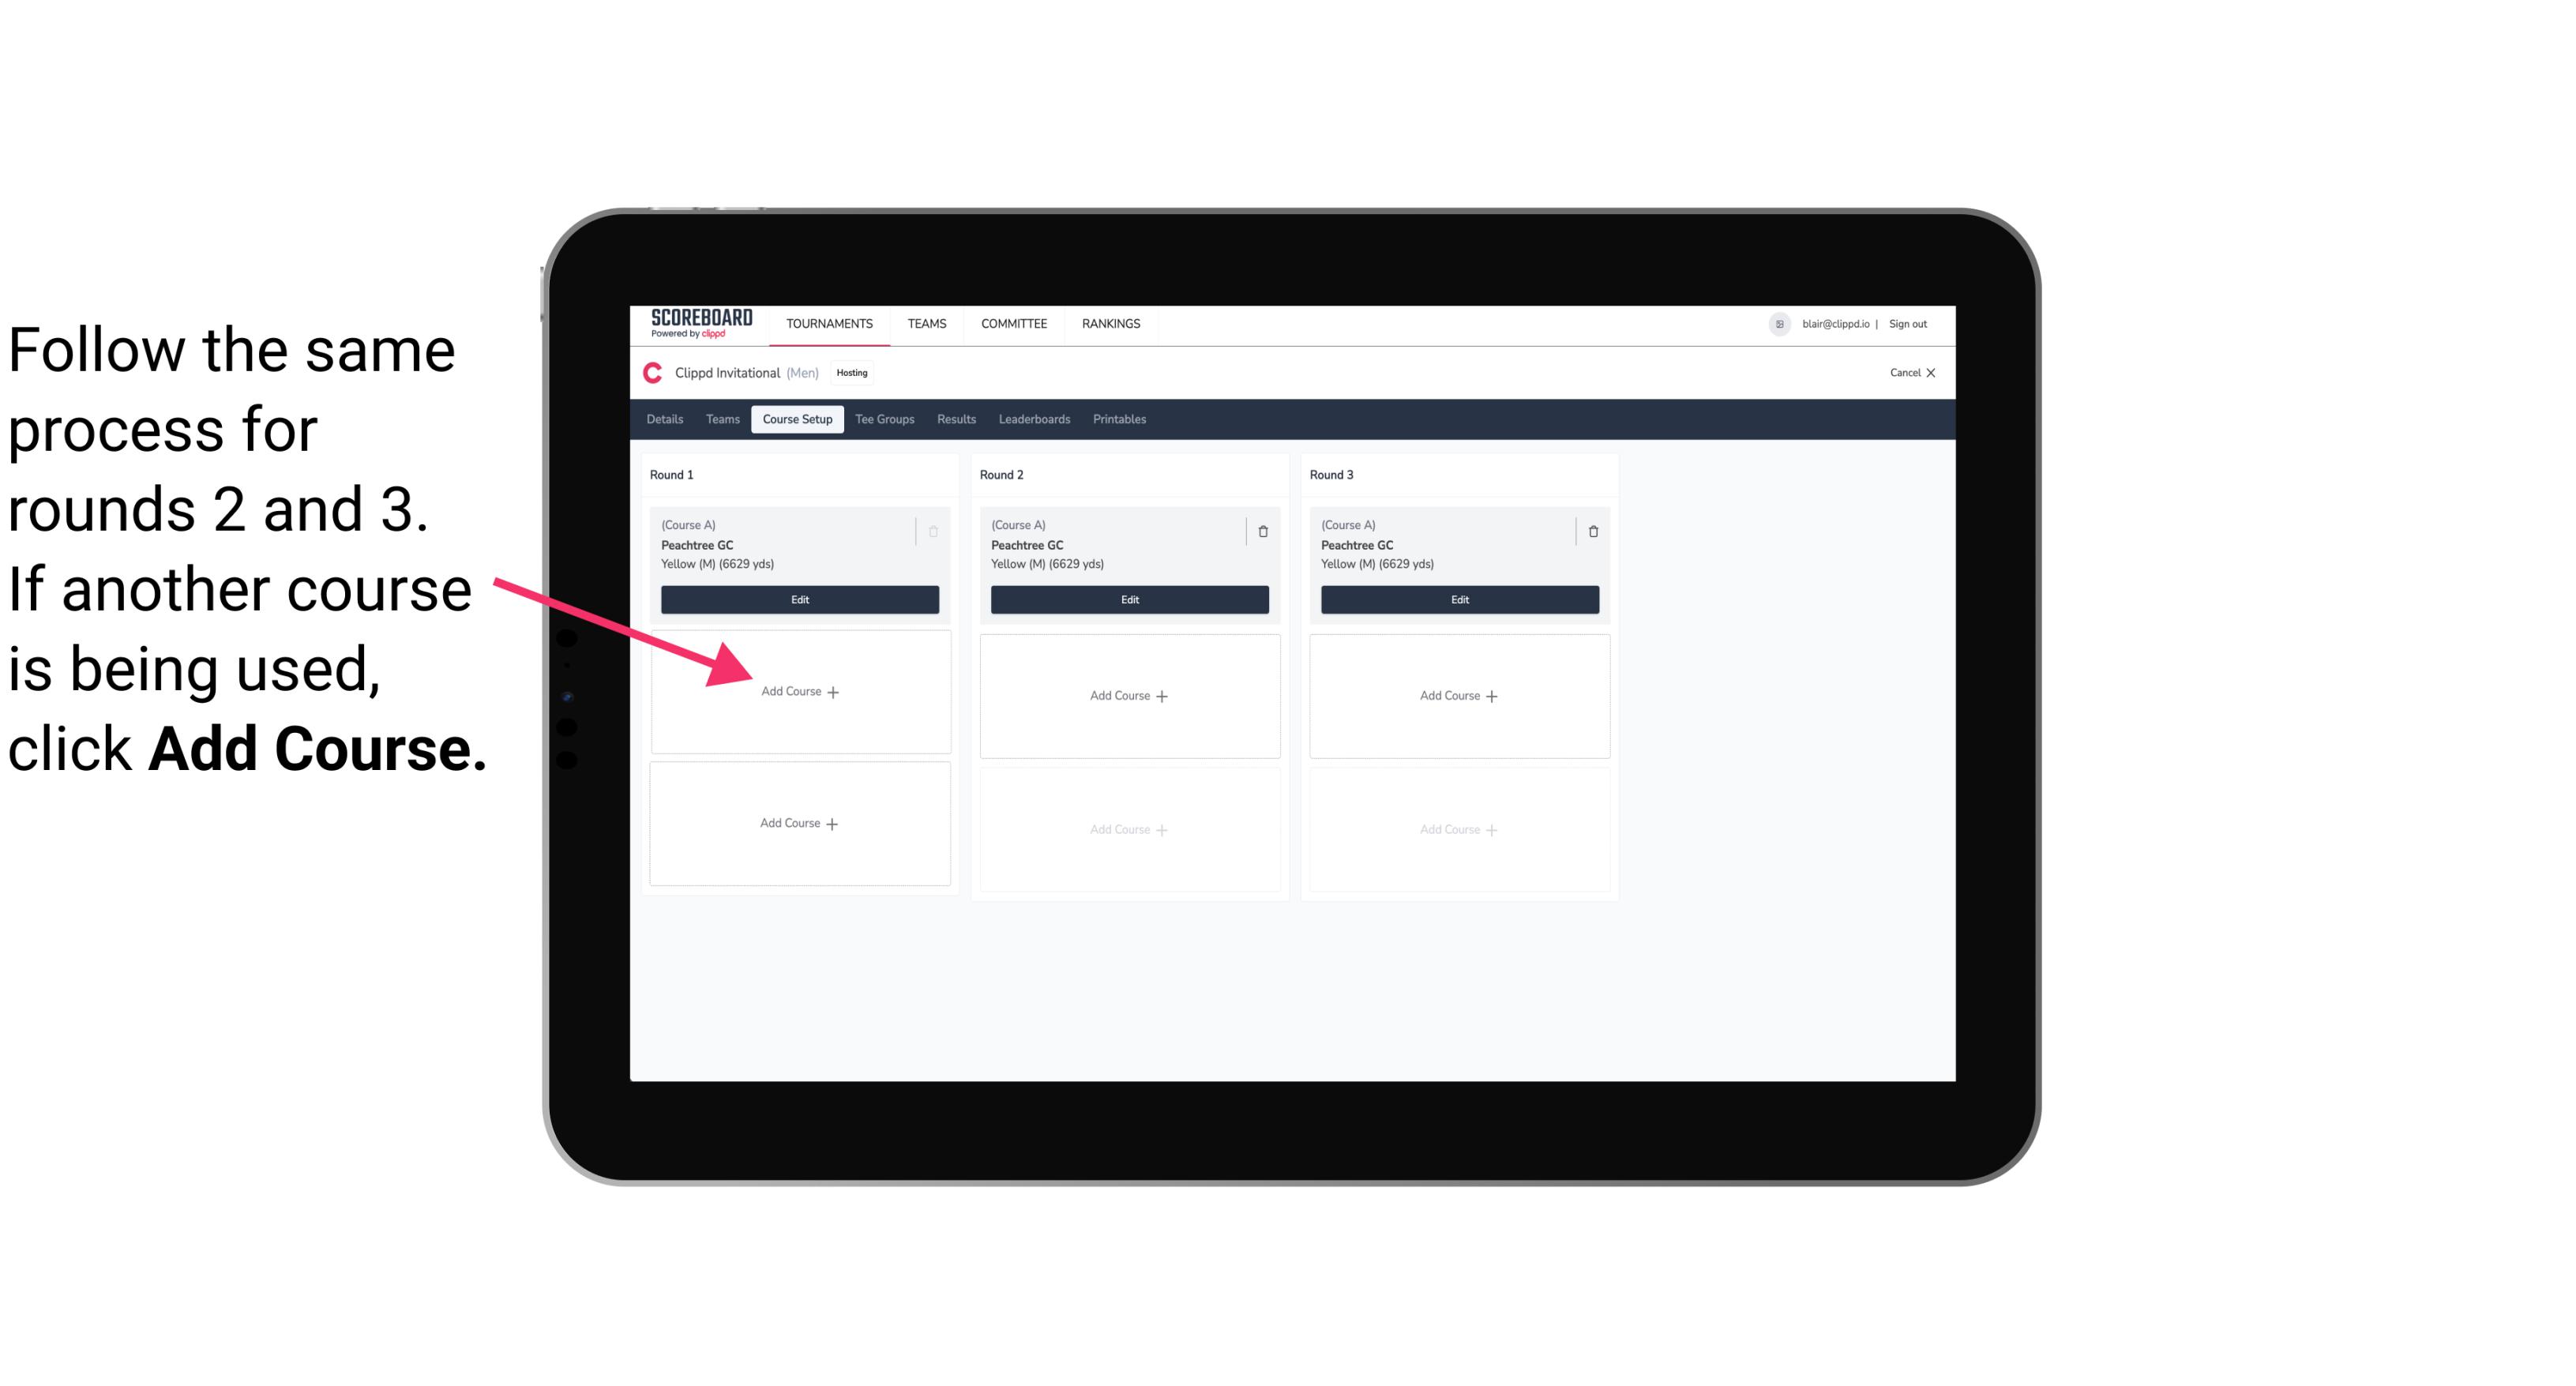The image size is (2576, 1386).
Task: Click the empty Round 2 Add Course slot
Action: point(1128,693)
